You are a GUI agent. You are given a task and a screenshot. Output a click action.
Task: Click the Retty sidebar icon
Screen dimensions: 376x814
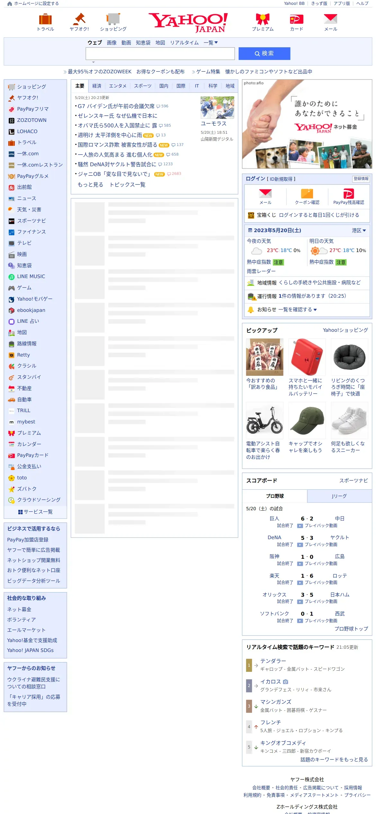click(x=12, y=355)
